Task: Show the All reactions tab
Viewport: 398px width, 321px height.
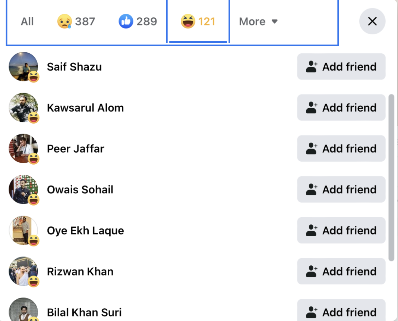Action: coord(27,22)
